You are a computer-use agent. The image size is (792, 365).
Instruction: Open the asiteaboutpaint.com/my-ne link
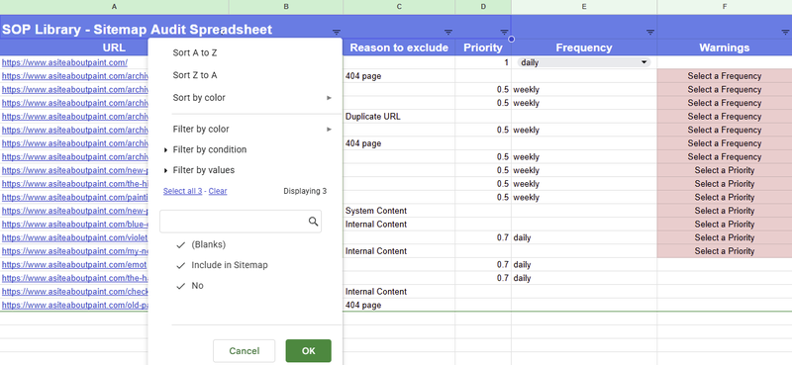point(75,251)
